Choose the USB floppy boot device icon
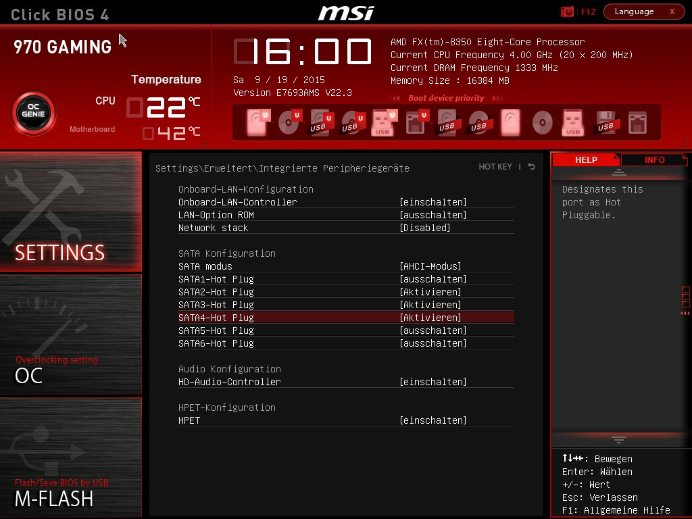The height and width of the screenshot is (519, 692). tap(608, 122)
